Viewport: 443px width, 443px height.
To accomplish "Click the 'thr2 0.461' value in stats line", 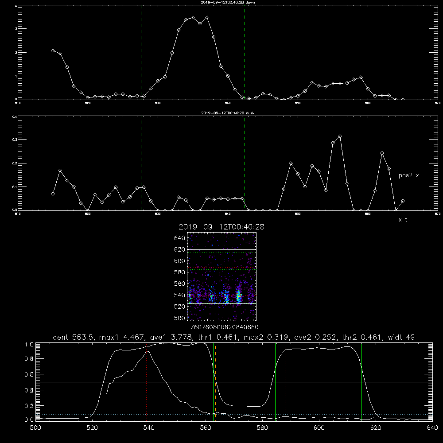I will coord(361,337).
